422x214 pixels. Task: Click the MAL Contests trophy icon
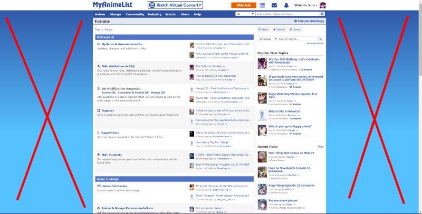[99, 155]
